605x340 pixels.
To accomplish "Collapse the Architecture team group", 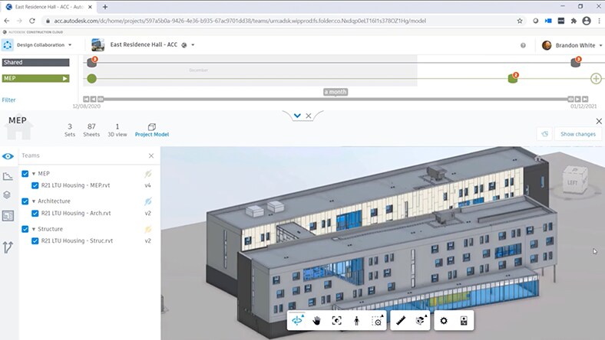I will coord(33,201).
